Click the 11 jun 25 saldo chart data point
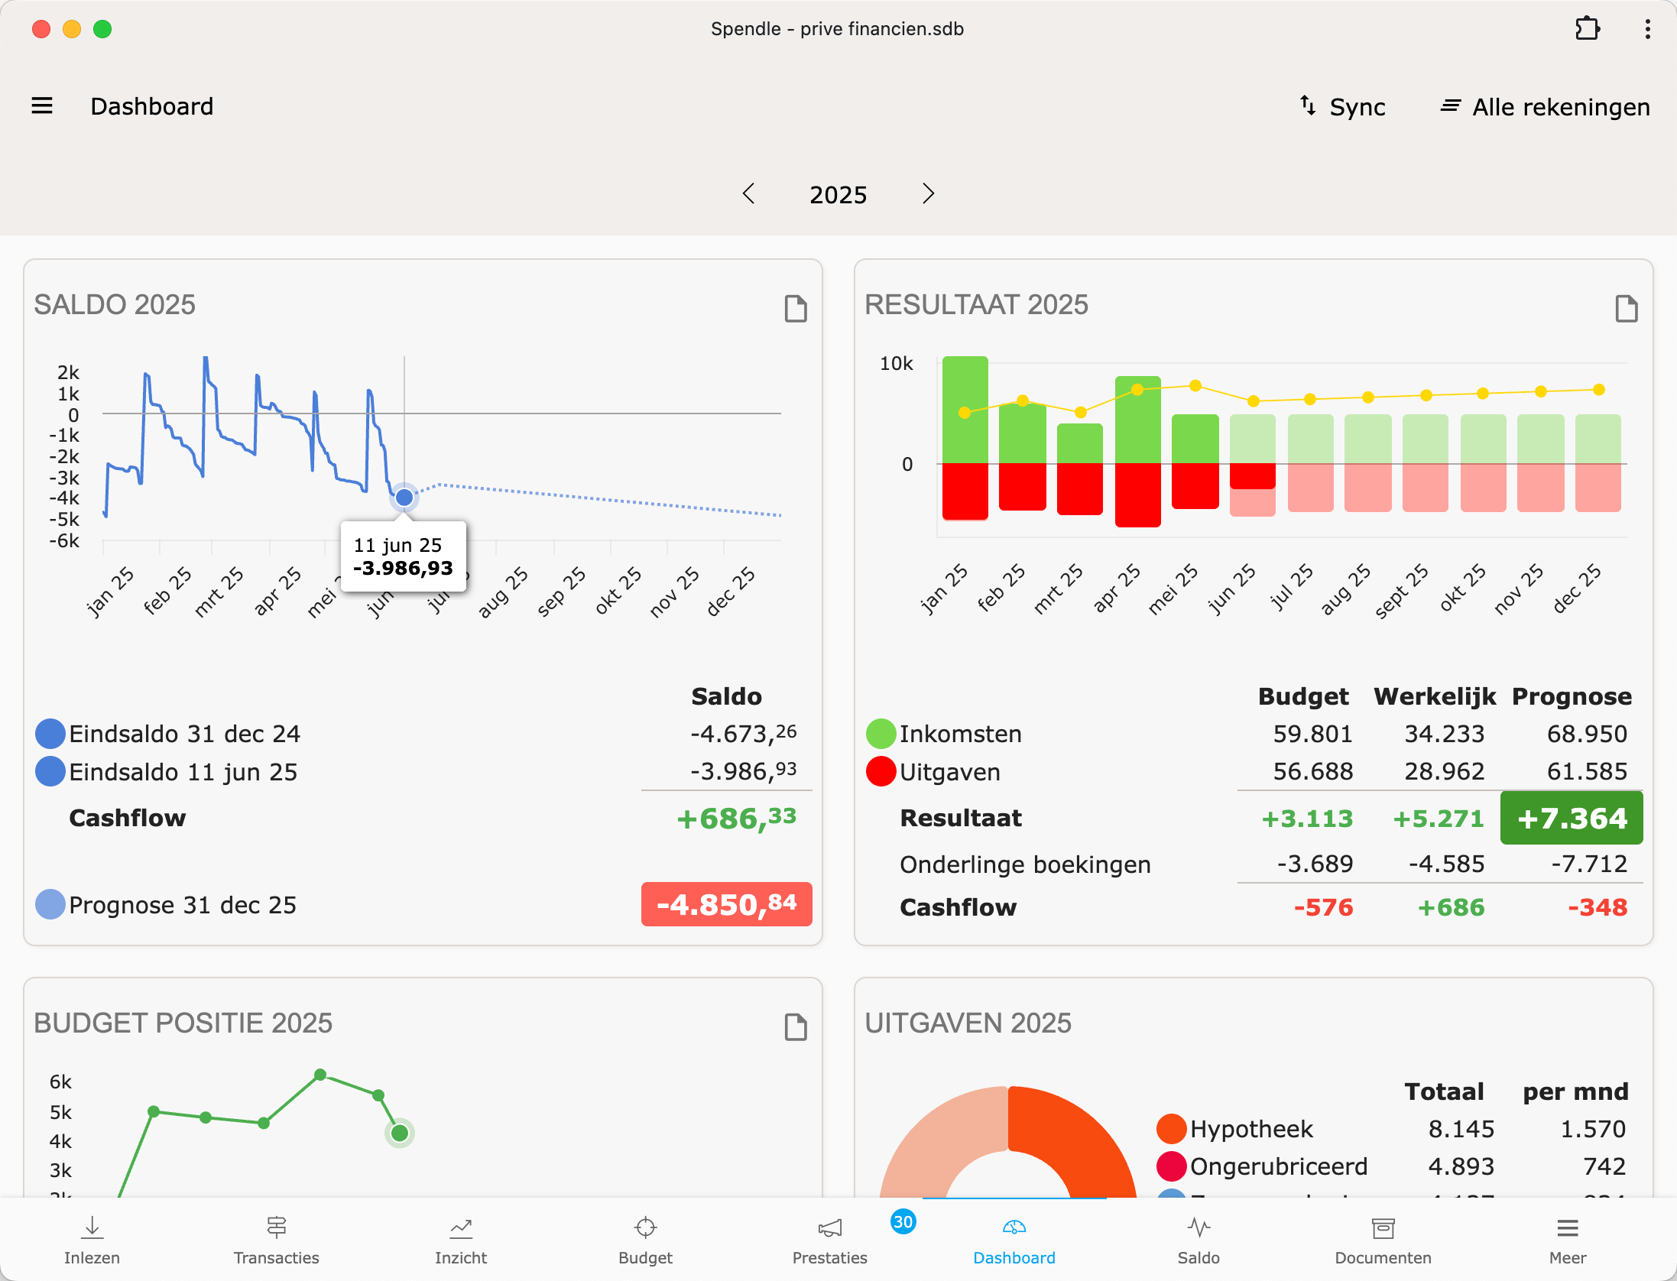Viewport: 1677px width, 1281px height. coord(404,498)
